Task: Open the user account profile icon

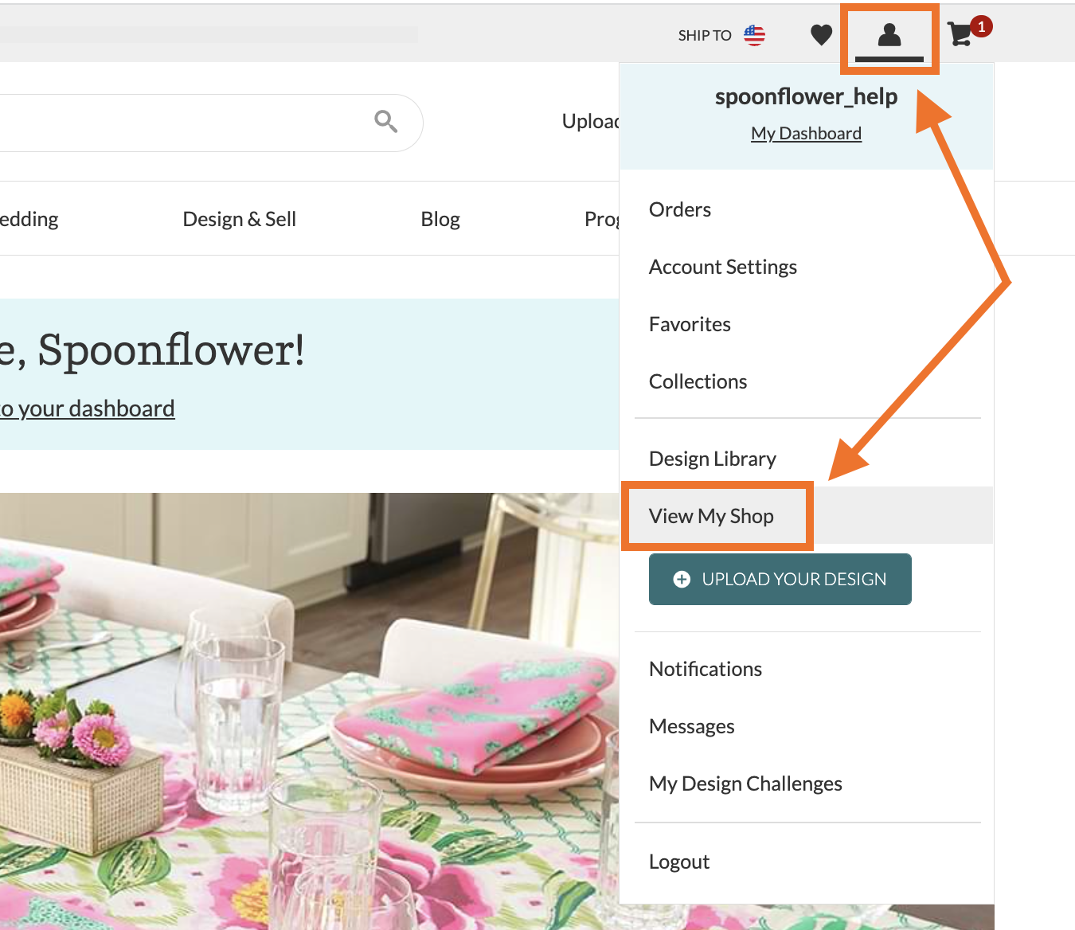Action: click(889, 34)
